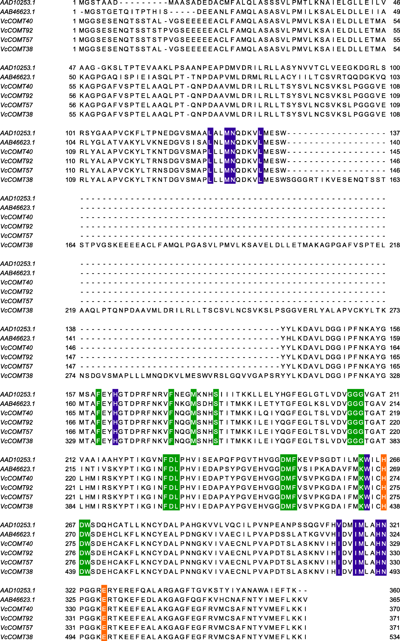
Task: Click the AAB46623.1 label in the row starting at 215
Action: (17, 469)
